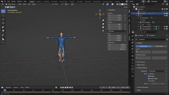Viewport: 169px width, 95px height.
Task: Open the Tool properties tab icon
Action: pos(133,36)
